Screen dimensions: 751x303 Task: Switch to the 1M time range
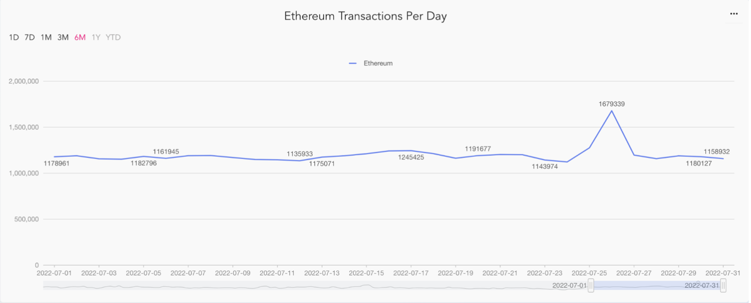click(46, 37)
